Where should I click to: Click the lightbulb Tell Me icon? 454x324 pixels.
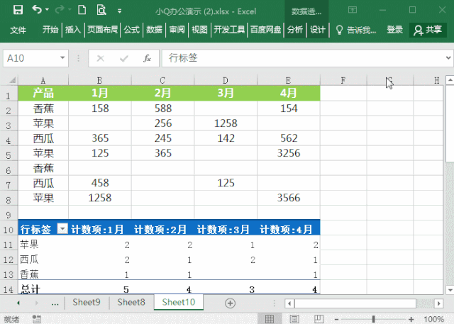[339, 30]
